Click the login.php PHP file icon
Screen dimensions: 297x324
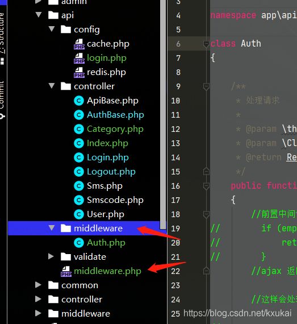80,59
